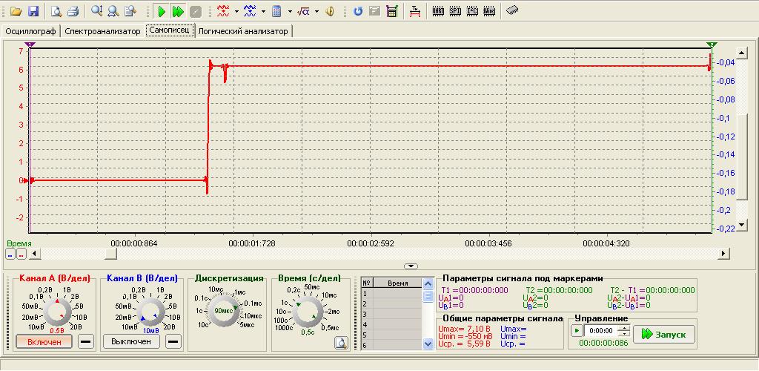Image resolution: width=759 pixels, height=371 pixels.
Task: Click the double green arrow continuous run icon
Action: coord(178,11)
